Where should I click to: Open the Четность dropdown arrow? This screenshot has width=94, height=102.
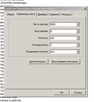78,38
